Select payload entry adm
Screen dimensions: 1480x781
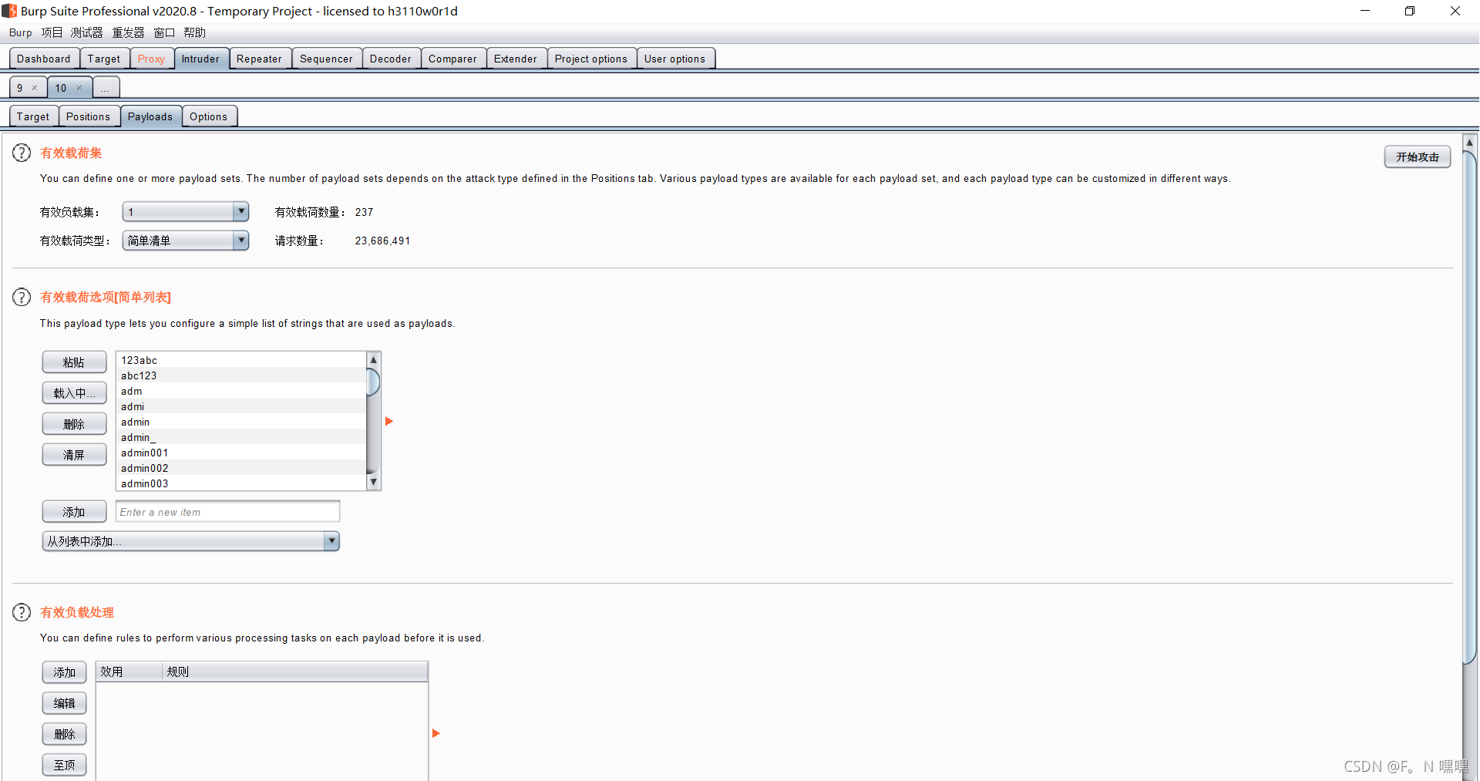pyautogui.click(x=241, y=391)
